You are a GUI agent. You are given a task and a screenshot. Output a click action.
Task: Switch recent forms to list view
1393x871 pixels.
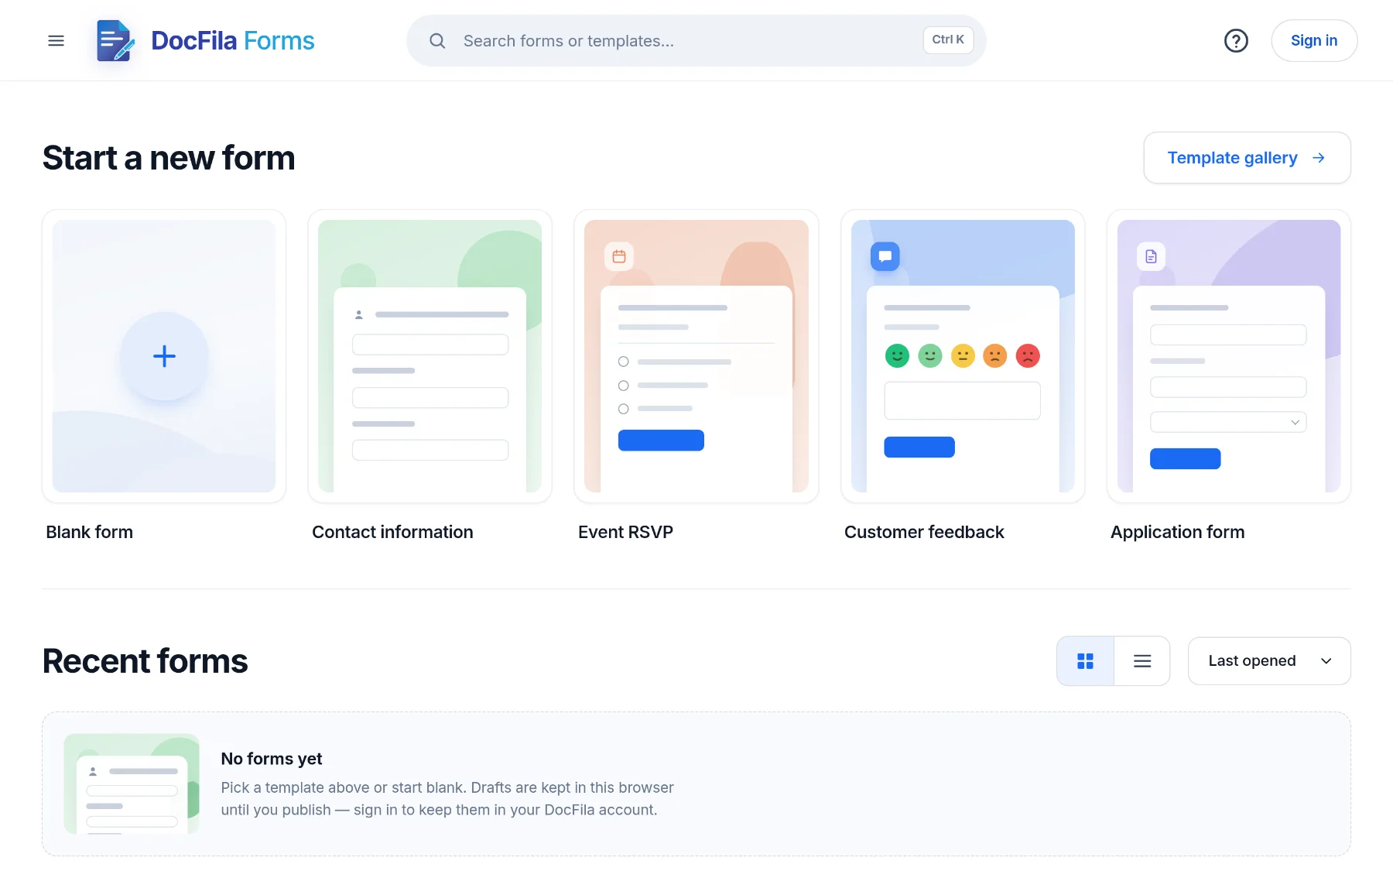click(1142, 661)
